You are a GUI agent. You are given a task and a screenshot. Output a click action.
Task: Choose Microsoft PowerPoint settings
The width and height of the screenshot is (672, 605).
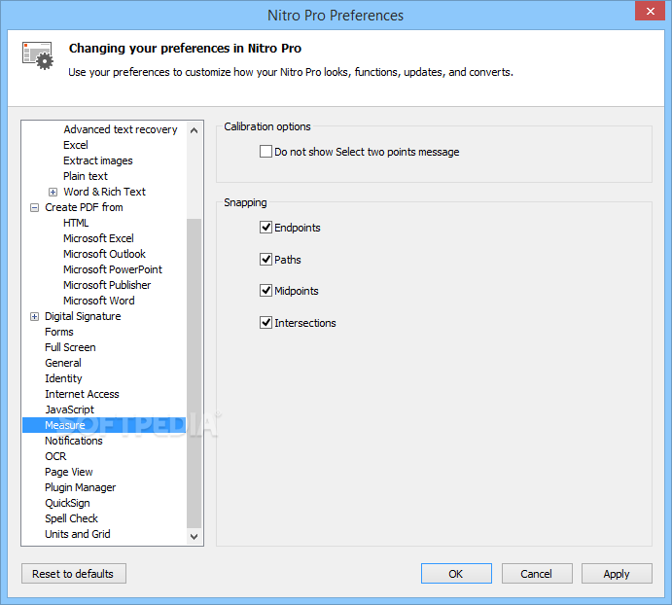tap(113, 269)
